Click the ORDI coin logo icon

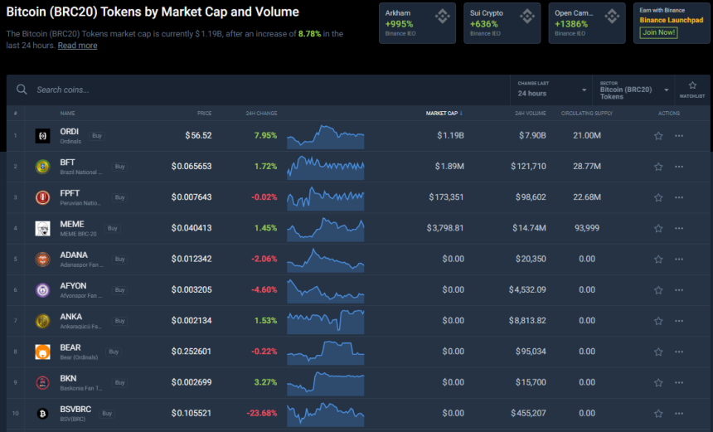(42, 136)
